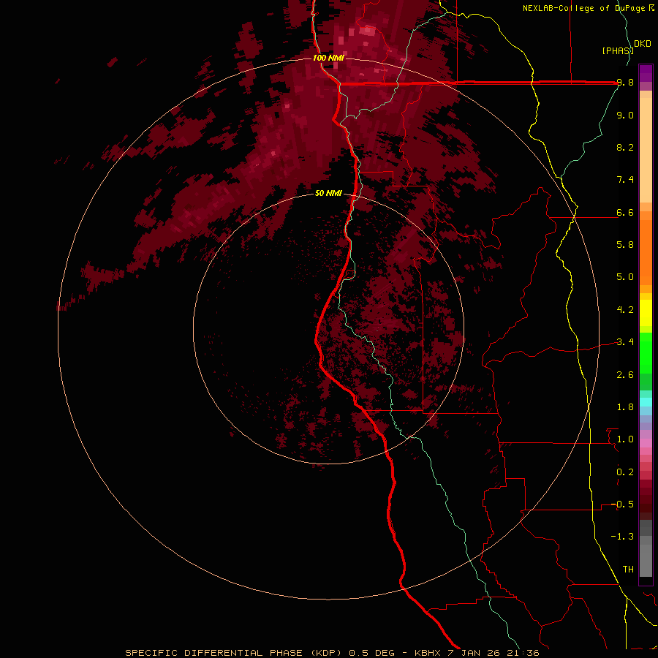The width and height of the screenshot is (658, 658).
Task: Pick the bright yellow color bar band
Action: 646,313
